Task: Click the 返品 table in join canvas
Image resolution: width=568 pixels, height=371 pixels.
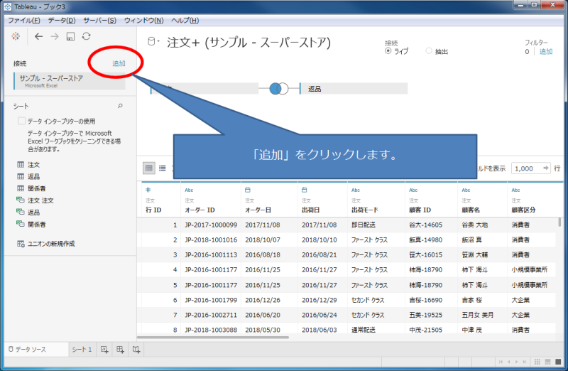Action: 354,89
